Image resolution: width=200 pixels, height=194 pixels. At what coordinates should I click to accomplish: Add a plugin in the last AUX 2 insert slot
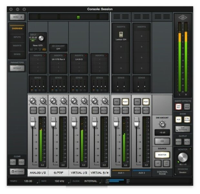pyautogui.click(x=142, y=68)
